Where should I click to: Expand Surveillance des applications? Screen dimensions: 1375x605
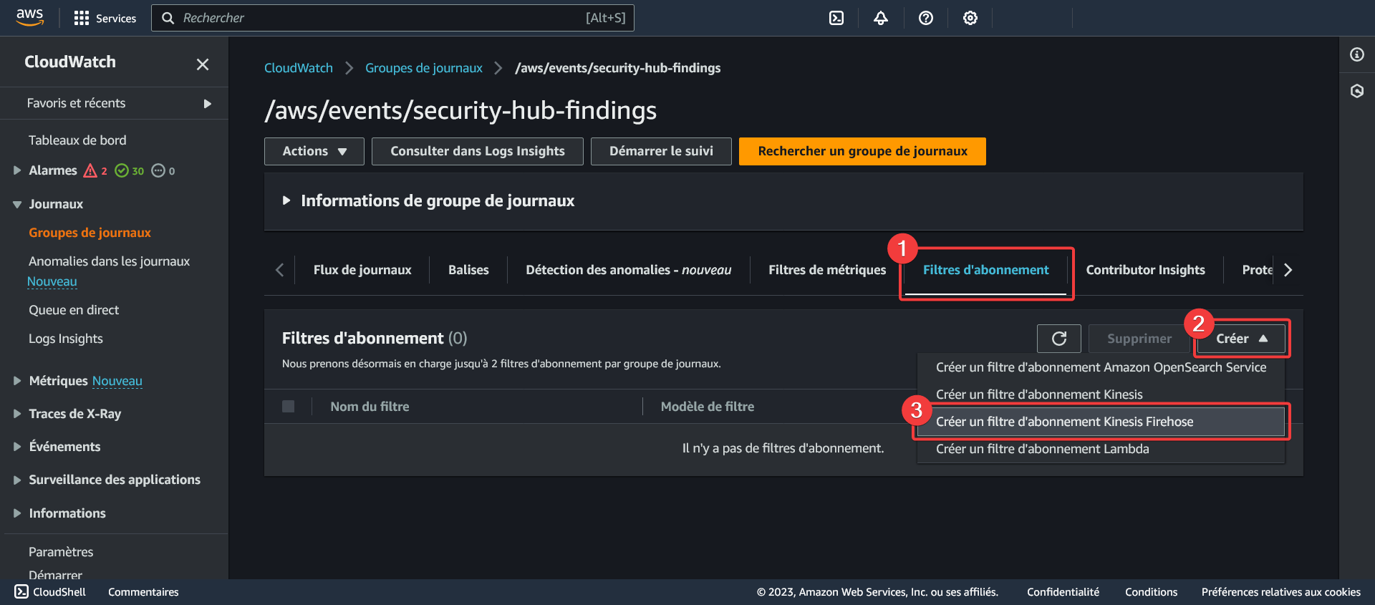pyautogui.click(x=17, y=480)
